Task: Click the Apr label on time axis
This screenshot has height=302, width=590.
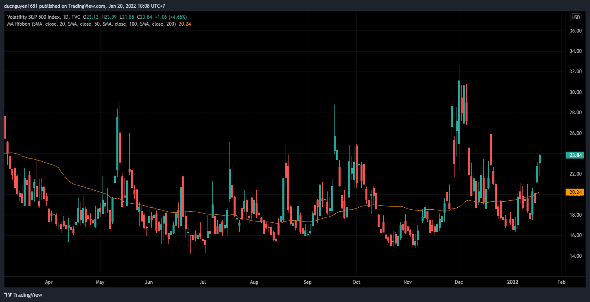Action: pyautogui.click(x=49, y=282)
